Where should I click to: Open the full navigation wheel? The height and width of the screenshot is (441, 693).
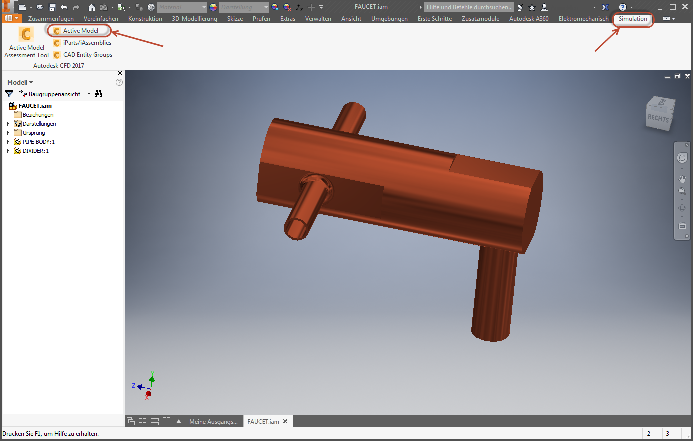(x=682, y=158)
